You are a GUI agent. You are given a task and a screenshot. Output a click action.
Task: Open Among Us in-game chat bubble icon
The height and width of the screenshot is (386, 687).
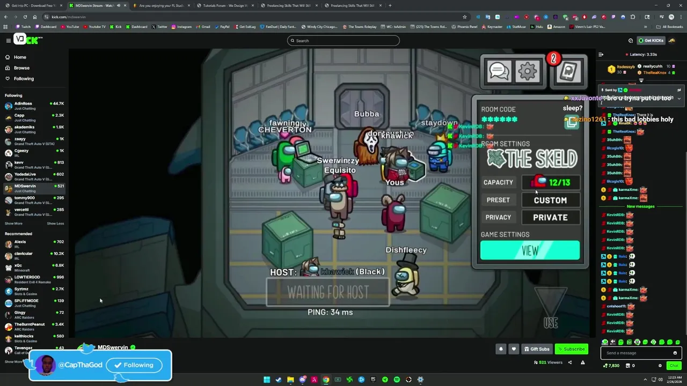pos(499,71)
